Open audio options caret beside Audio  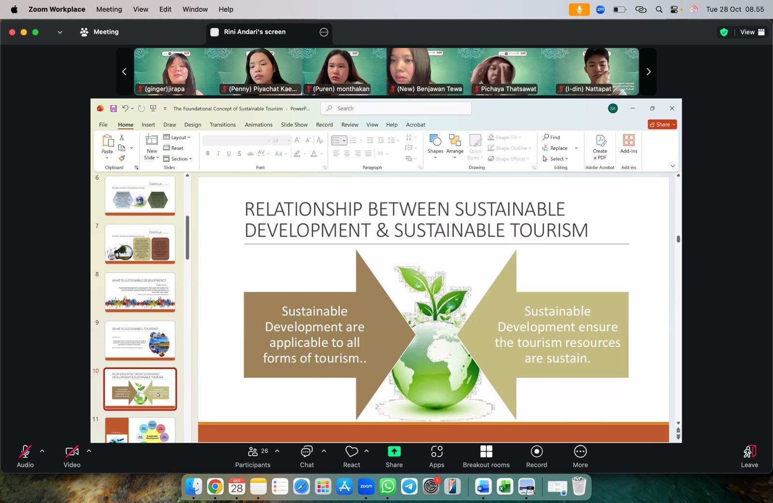point(42,451)
